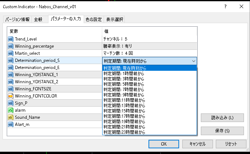Select option 判定期間: 9時間前から
Screen dimensions: 250x154
(149, 95)
